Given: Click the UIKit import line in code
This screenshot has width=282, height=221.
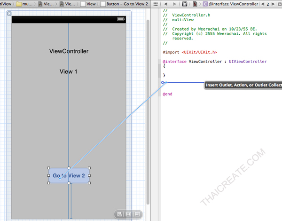Looking at the screenshot, I should pyautogui.click(x=189, y=52).
